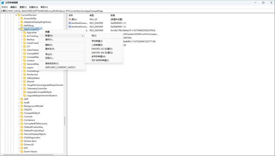
Task: Expand the AeDebug tree node
Action: pos(19,26)
